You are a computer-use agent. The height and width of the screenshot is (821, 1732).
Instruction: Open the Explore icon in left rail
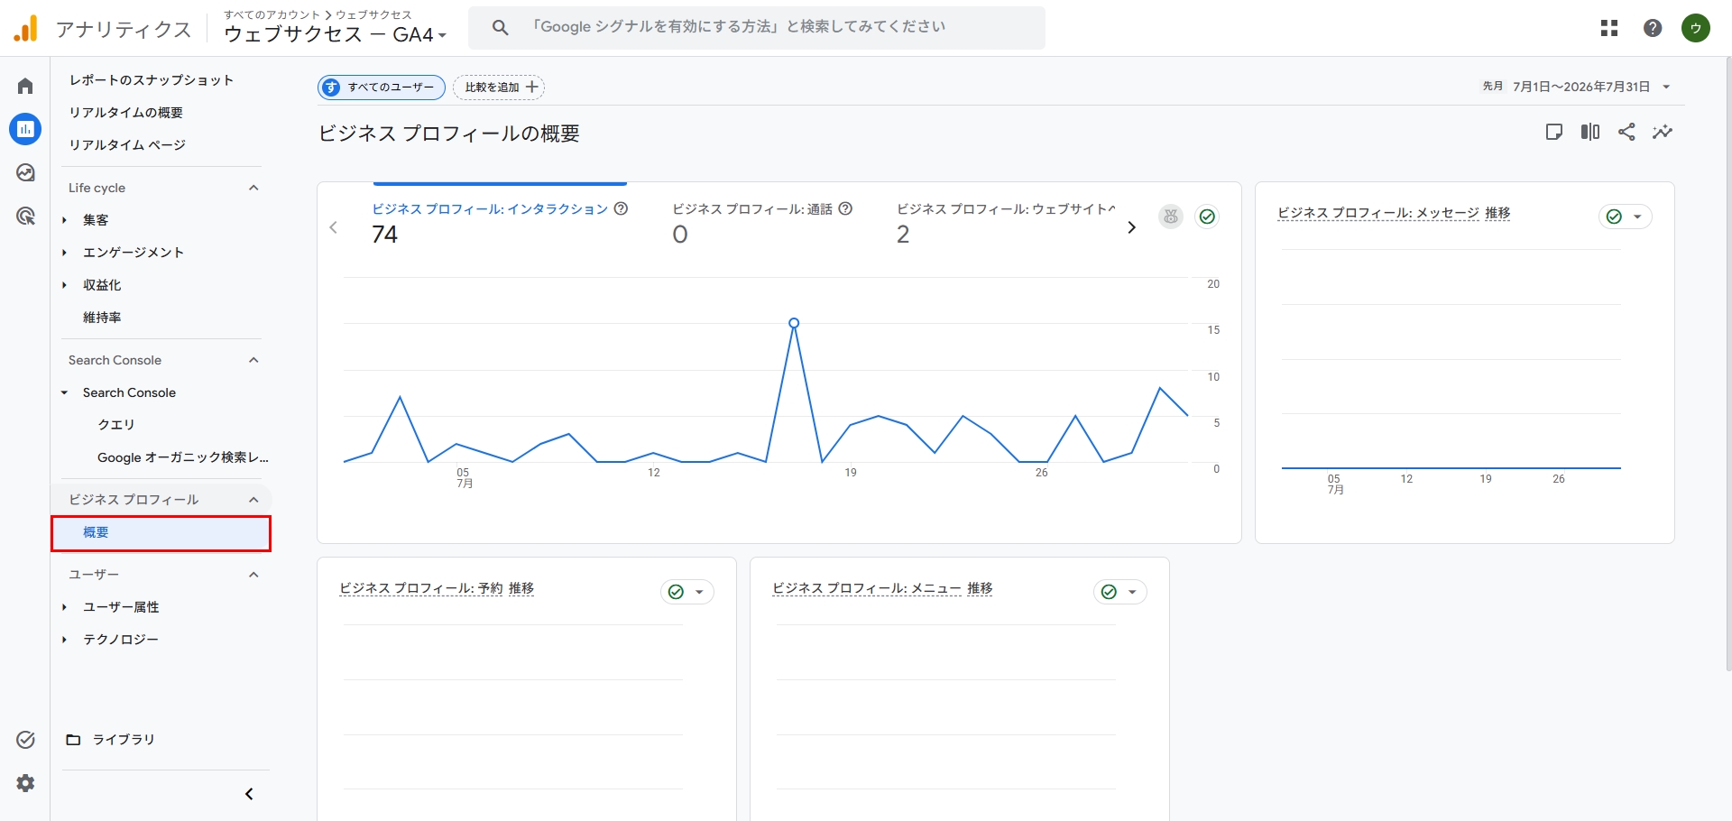click(x=25, y=172)
